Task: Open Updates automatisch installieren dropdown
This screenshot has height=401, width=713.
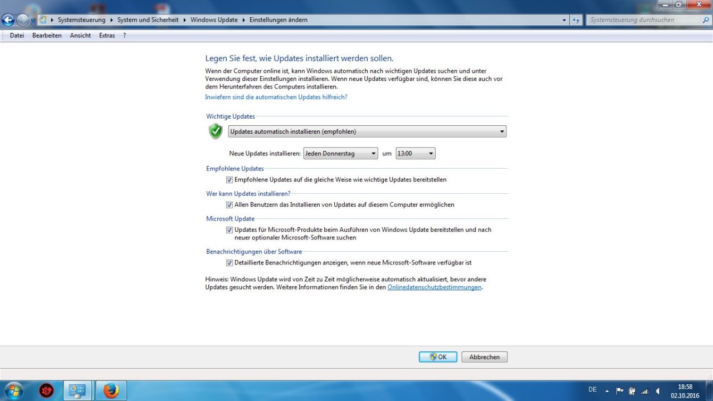Action: pyautogui.click(x=367, y=131)
